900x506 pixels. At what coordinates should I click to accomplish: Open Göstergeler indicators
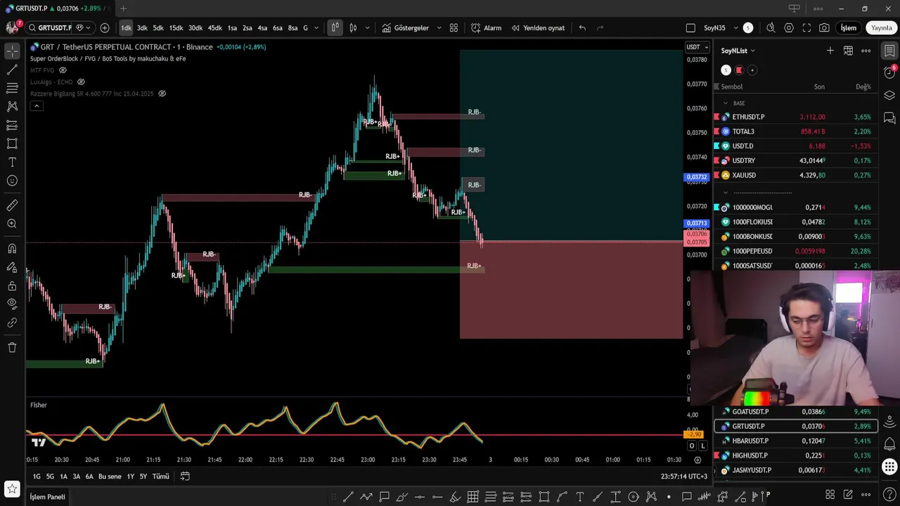coord(406,28)
